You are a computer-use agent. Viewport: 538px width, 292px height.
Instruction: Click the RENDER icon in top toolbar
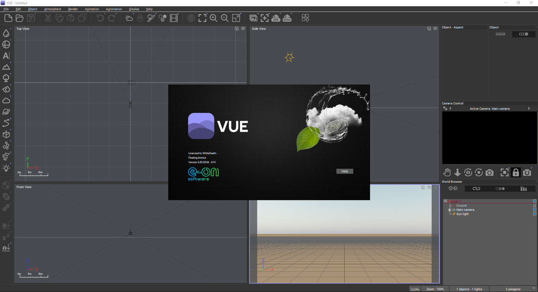(287, 18)
